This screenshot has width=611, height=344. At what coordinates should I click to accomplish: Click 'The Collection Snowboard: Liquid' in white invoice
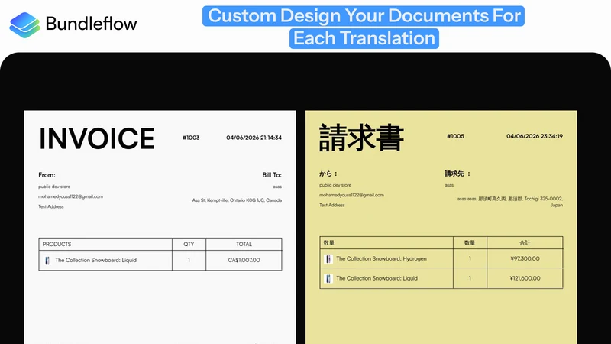pos(96,260)
